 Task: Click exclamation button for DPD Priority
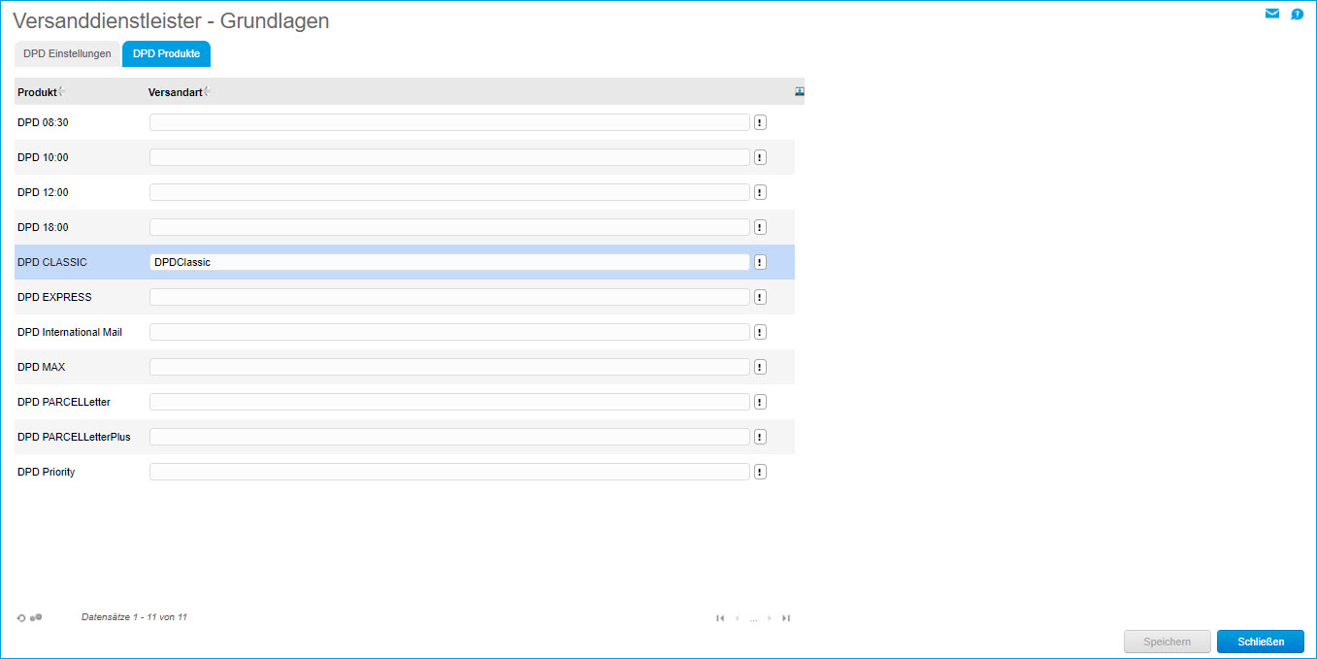tap(760, 472)
